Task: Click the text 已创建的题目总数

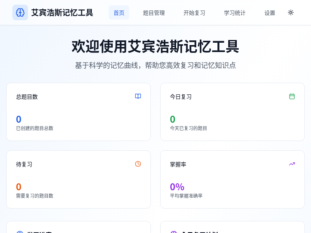Action: (35, 128)
